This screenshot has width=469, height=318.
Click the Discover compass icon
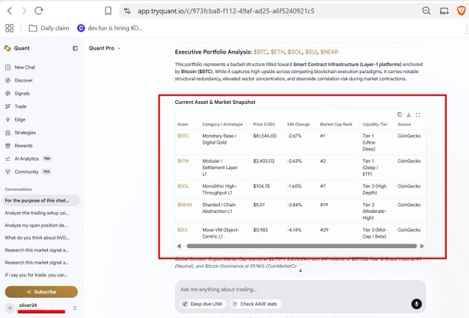point(8,81)
